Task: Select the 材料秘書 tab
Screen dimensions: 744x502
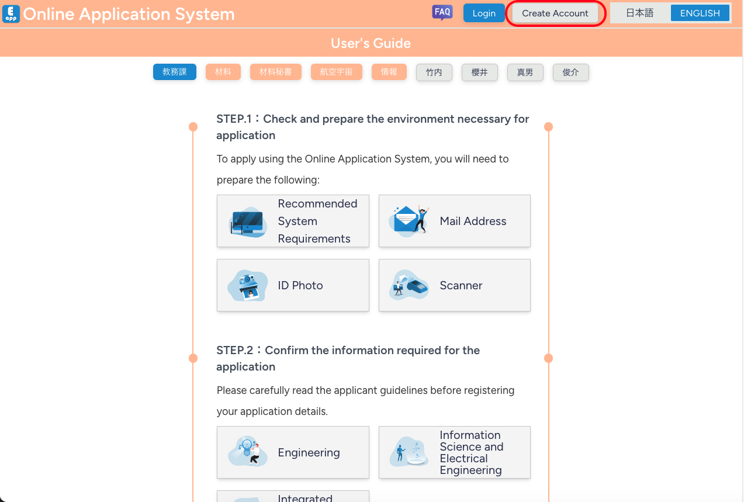Action: coord(276,72)
